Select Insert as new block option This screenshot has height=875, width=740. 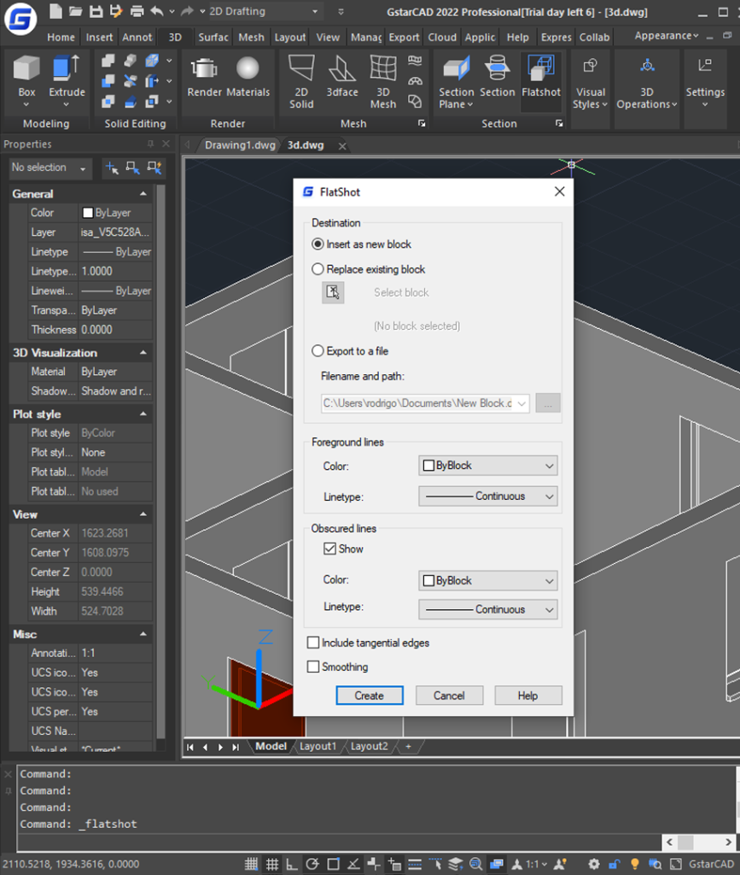pos(362,244)
